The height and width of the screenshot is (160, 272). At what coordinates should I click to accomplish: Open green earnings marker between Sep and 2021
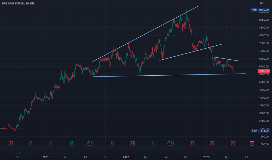coord(31,143)
